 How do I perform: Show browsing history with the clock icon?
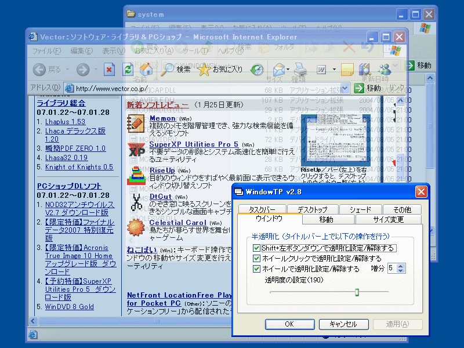[x=256, y=70]
